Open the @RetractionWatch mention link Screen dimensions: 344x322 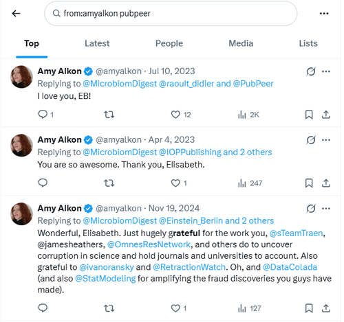tap(189, 267)
